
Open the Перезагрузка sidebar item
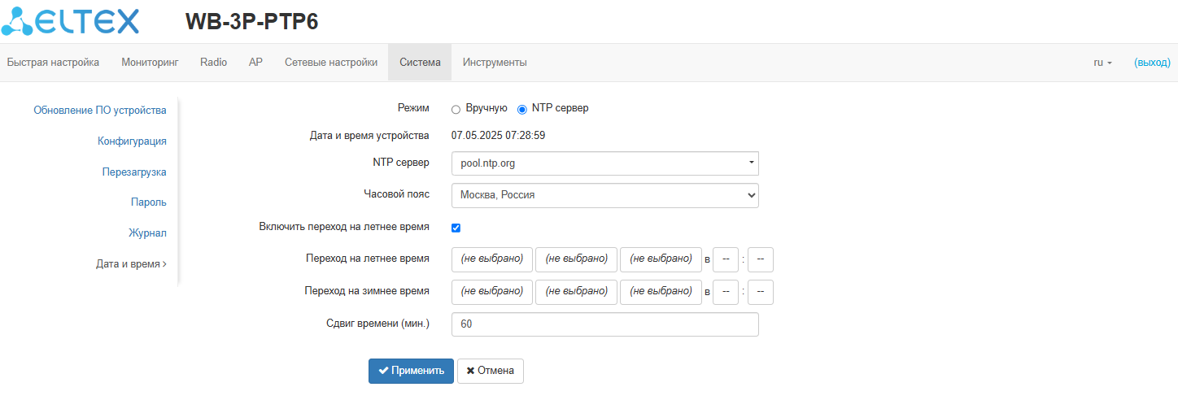tap(134, 172)
